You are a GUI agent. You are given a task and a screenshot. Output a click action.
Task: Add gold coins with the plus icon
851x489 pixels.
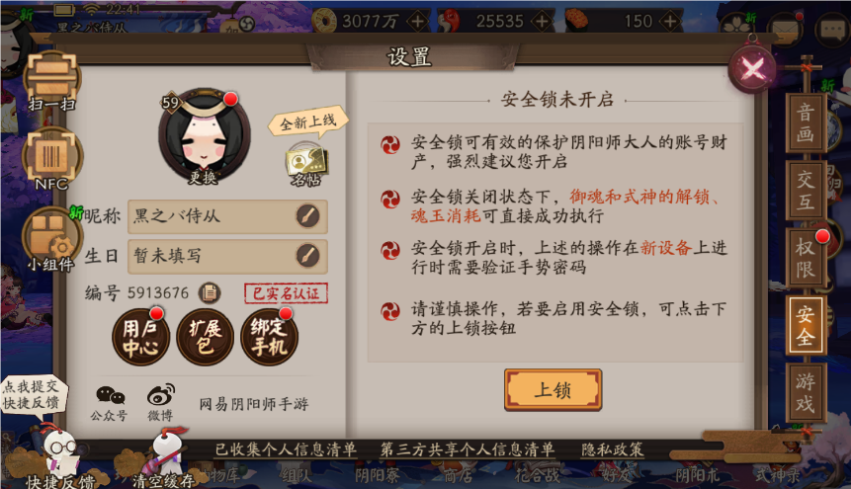click(x=418, y=22)
